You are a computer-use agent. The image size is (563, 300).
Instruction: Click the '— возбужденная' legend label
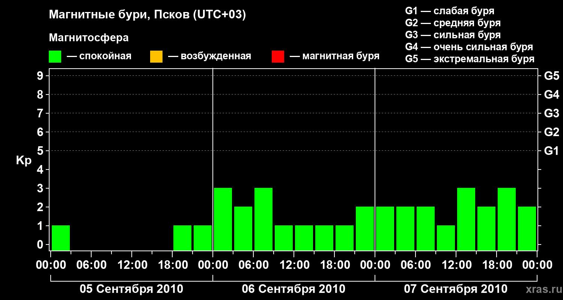(x=209, y=56)
